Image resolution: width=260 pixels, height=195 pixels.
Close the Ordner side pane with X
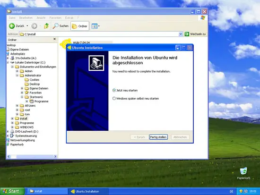tap(54, 39)
